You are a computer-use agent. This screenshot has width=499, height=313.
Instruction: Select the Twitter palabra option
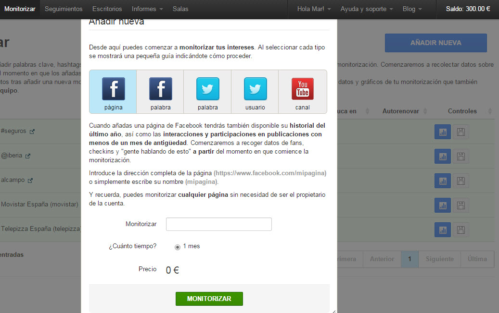tap(207, 92)
